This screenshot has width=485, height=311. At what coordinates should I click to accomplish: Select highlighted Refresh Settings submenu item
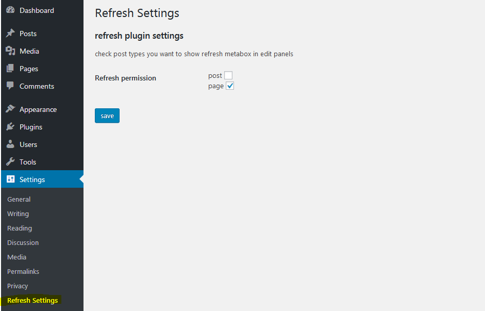tap(32, 301)
